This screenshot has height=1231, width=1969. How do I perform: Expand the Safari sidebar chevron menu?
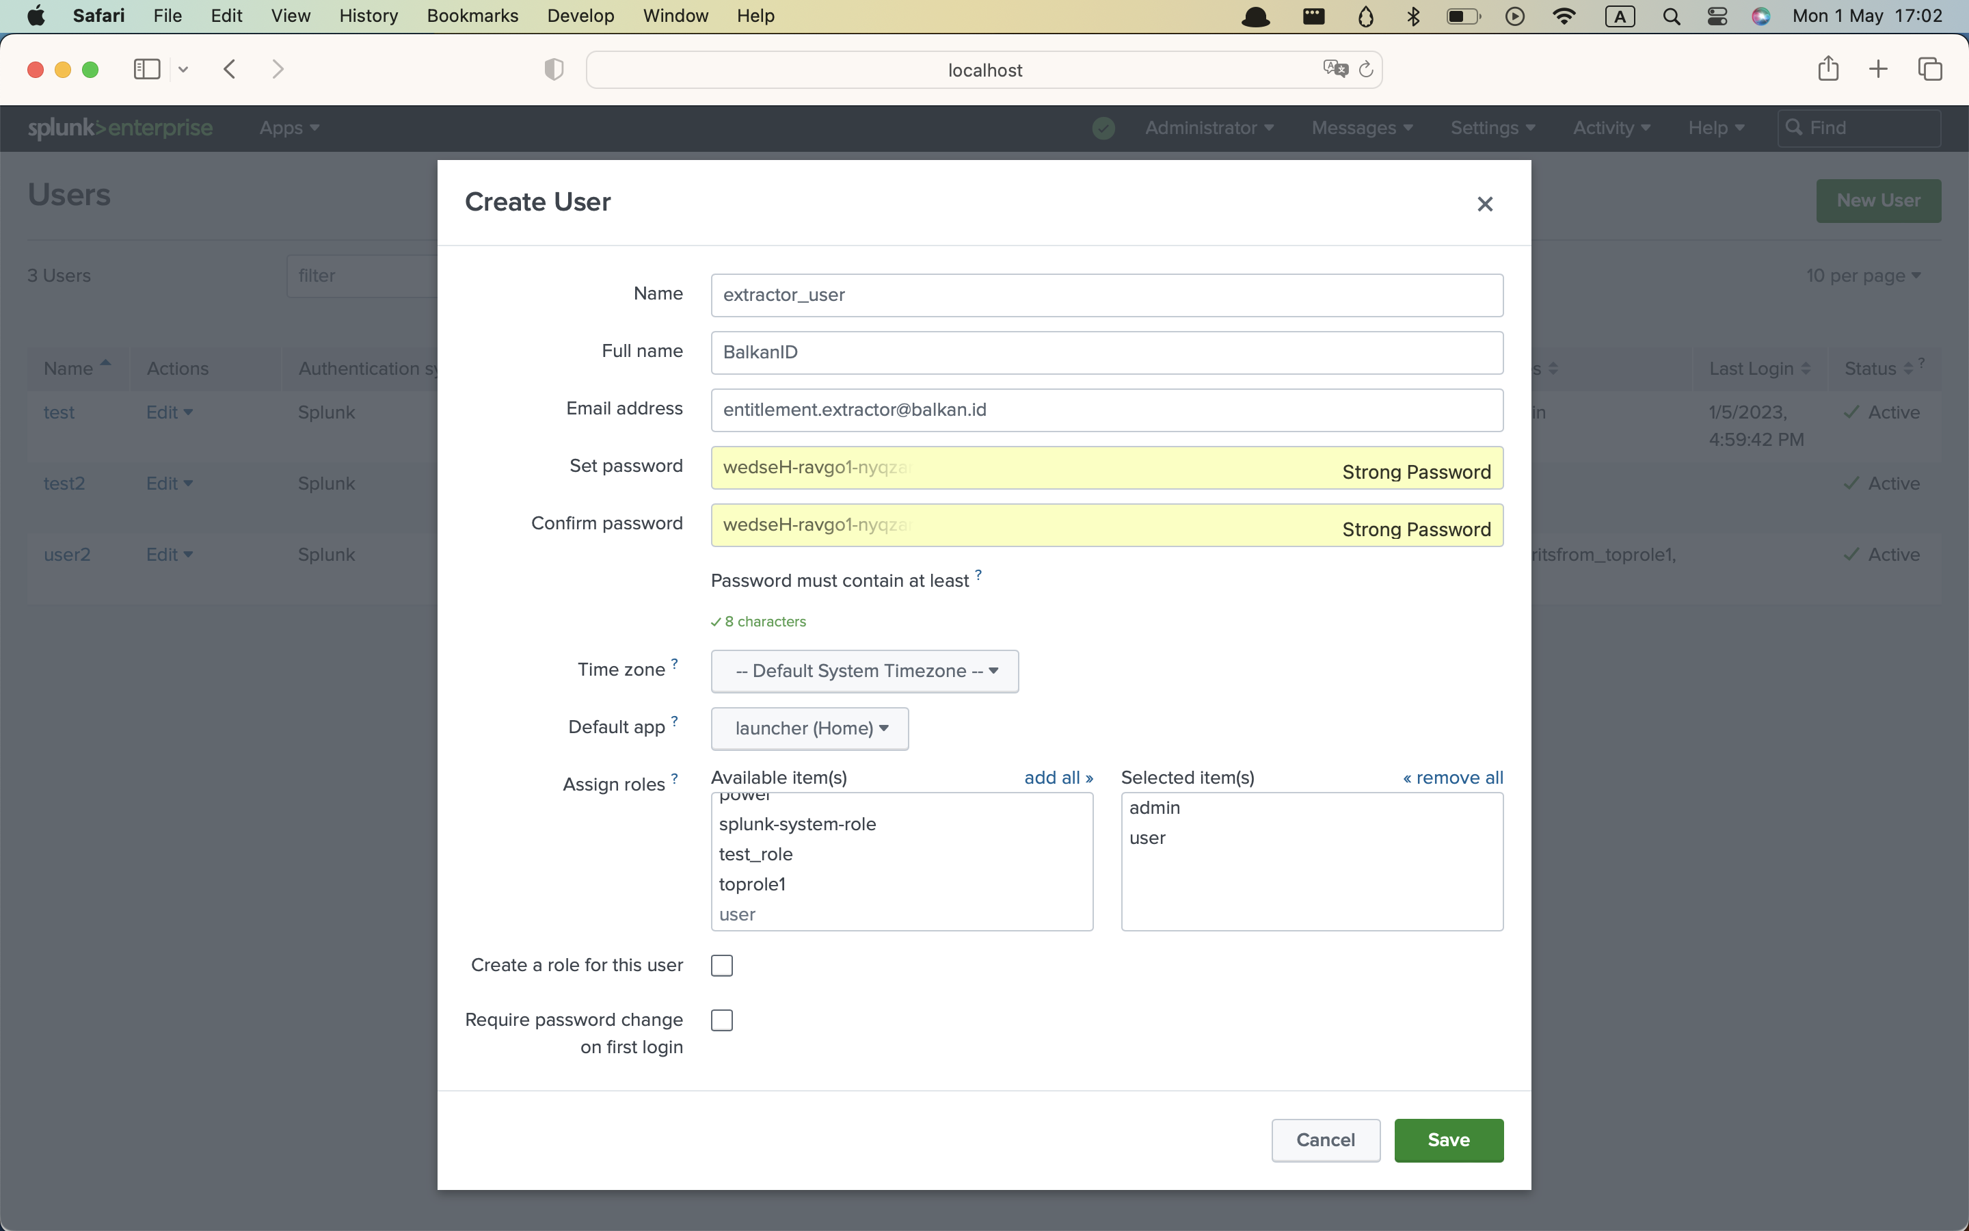click(x=183, y=70)
